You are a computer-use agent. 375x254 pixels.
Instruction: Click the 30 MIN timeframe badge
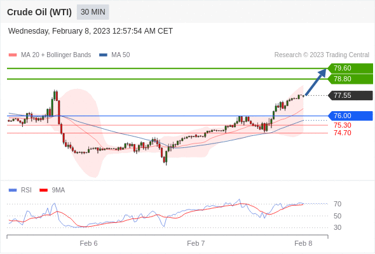click(x=93, y=12)
